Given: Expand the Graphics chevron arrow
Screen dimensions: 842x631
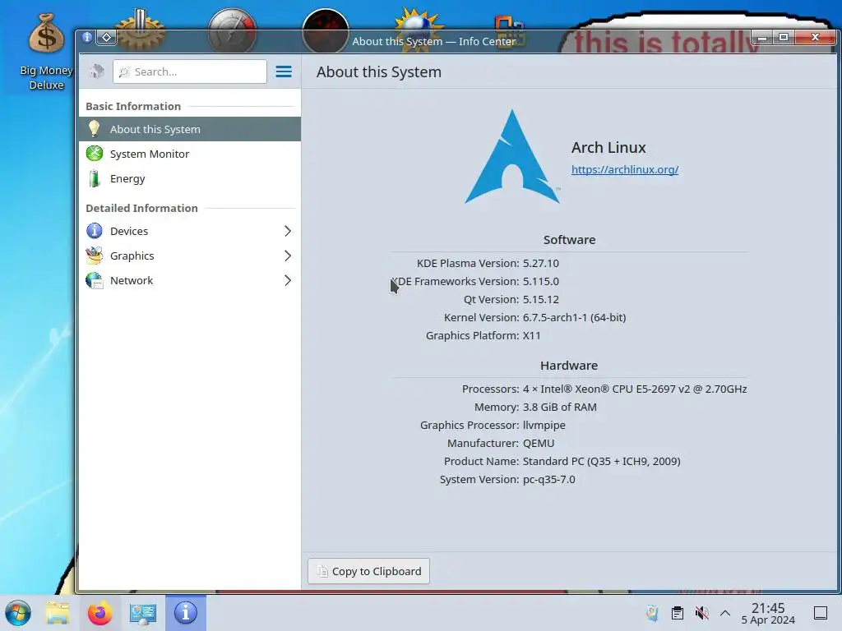Looking at the screenshot, I should coord(288,256).
